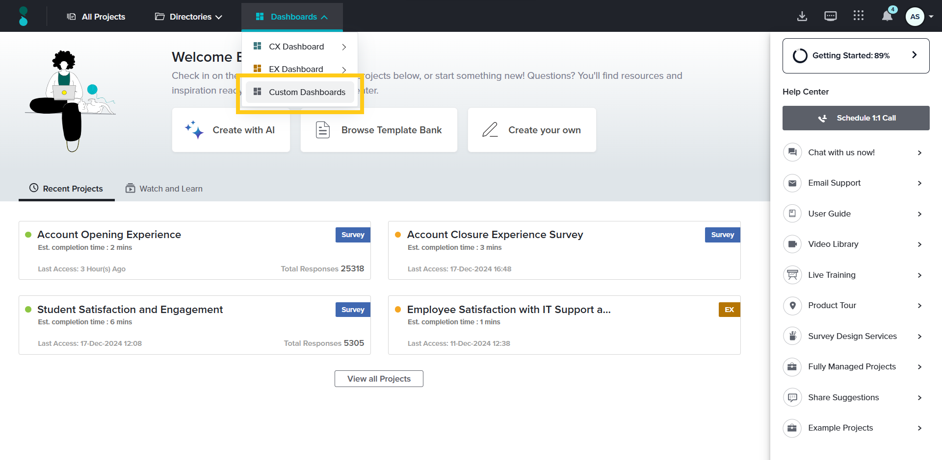Screen dimensions: 942x460
Task: Click the Chat with us now icon
Action: pyautogui.click(x=792, y=152)
